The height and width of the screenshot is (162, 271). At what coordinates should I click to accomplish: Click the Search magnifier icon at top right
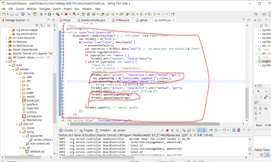(x=256, y=14)
